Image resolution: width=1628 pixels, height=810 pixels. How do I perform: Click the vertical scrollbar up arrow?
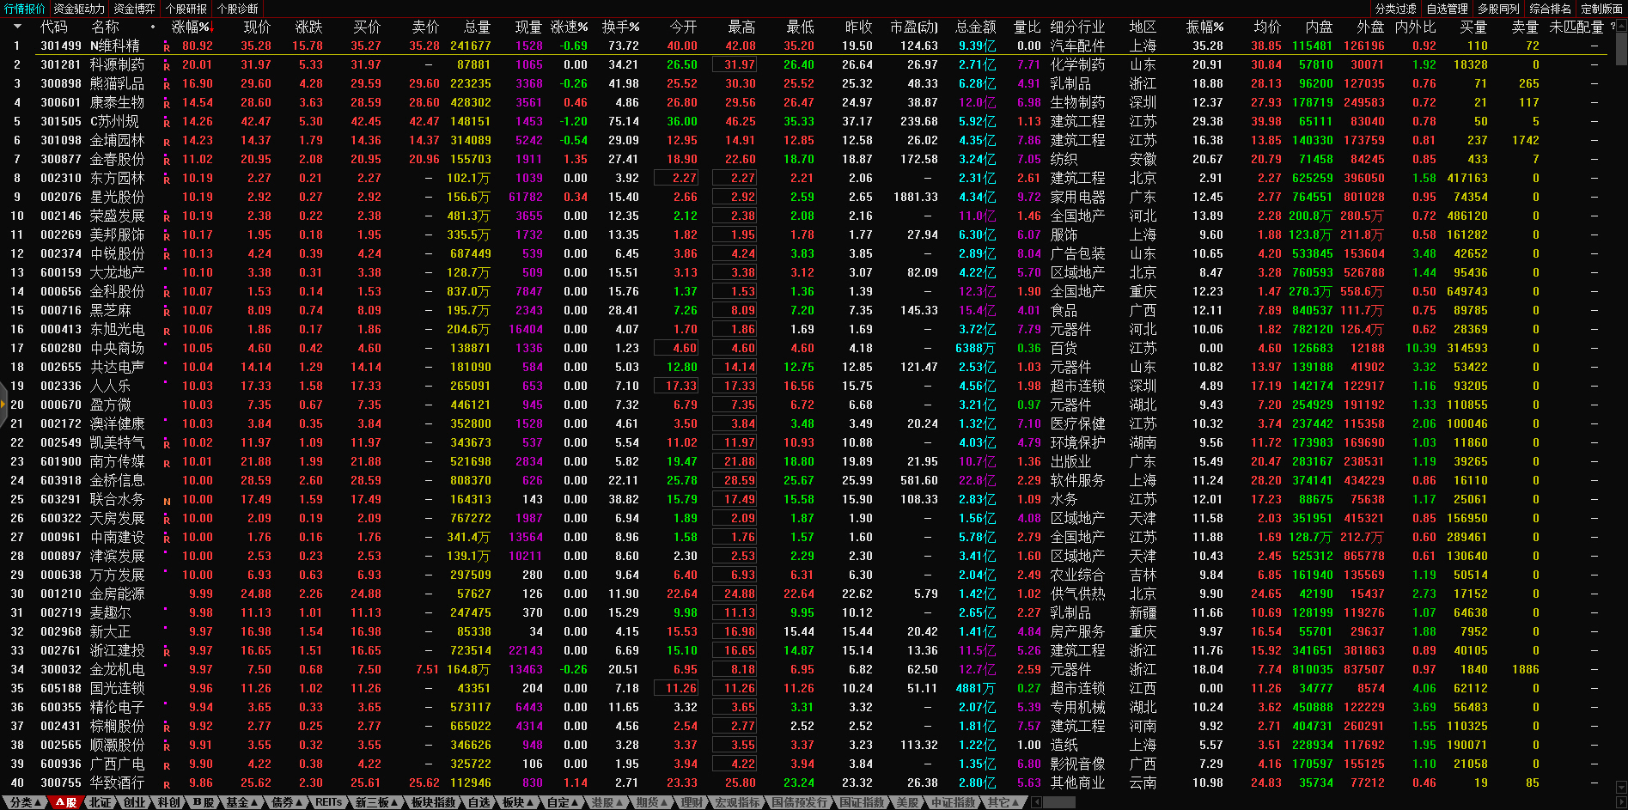[x=1621, y=27]
